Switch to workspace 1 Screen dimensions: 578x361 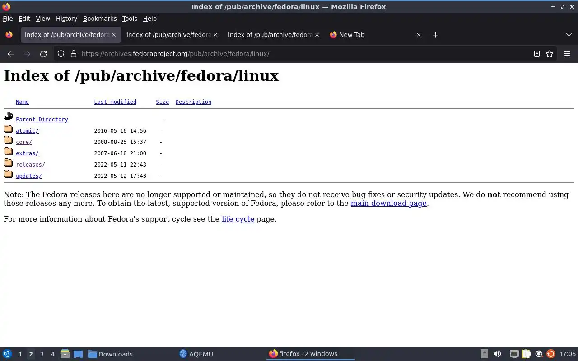(20, 354)
